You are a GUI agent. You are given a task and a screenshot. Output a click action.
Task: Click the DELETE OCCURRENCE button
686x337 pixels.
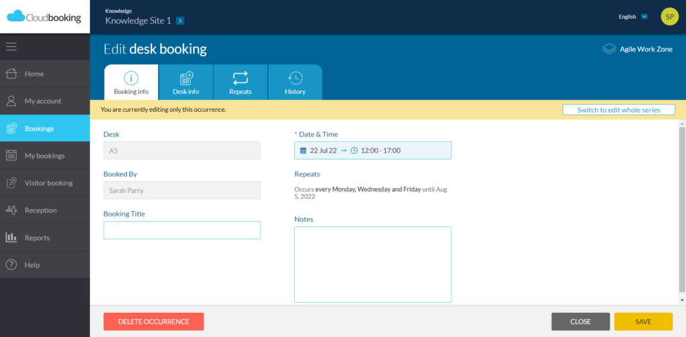pos(153,322)
